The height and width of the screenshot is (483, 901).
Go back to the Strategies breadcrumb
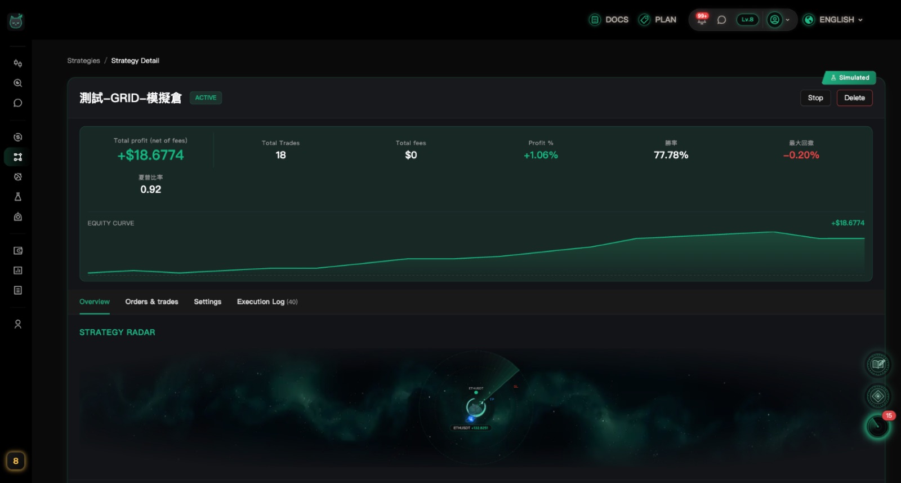(x=83, y=61)
